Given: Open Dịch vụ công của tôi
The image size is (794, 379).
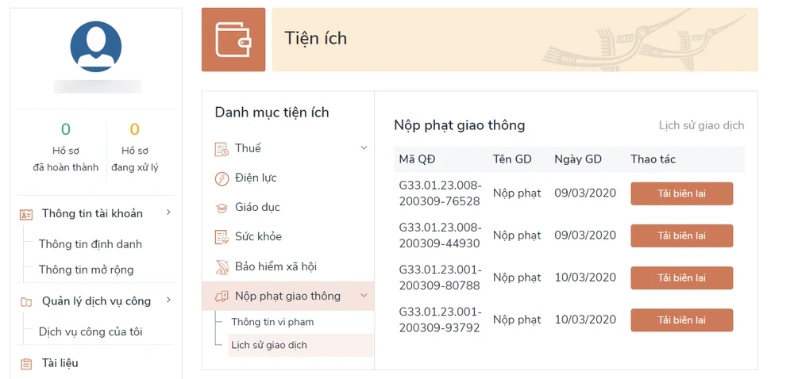Looking at the screenshot, I should (91, 331).
